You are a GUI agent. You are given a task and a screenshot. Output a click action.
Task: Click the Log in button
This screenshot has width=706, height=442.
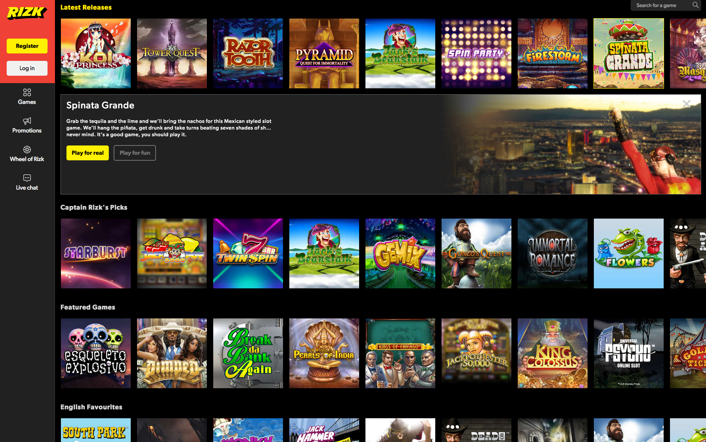(x=27, y=68)
